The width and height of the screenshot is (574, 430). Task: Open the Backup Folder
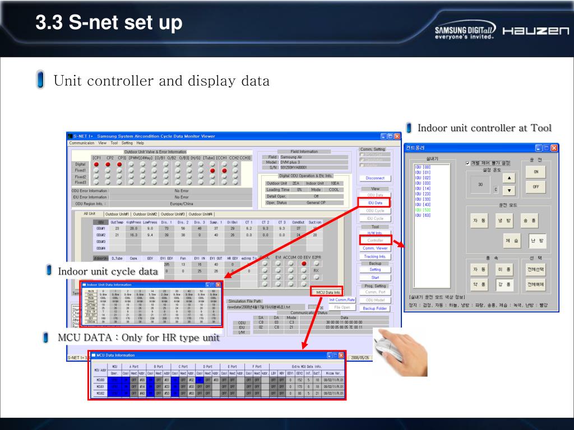point(375,309)
